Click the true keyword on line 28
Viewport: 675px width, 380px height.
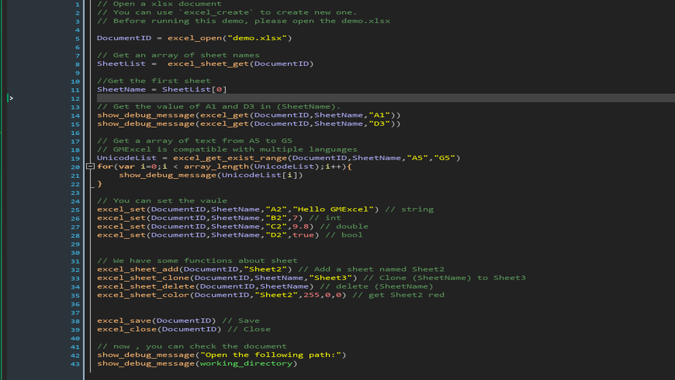coord(303,235)
